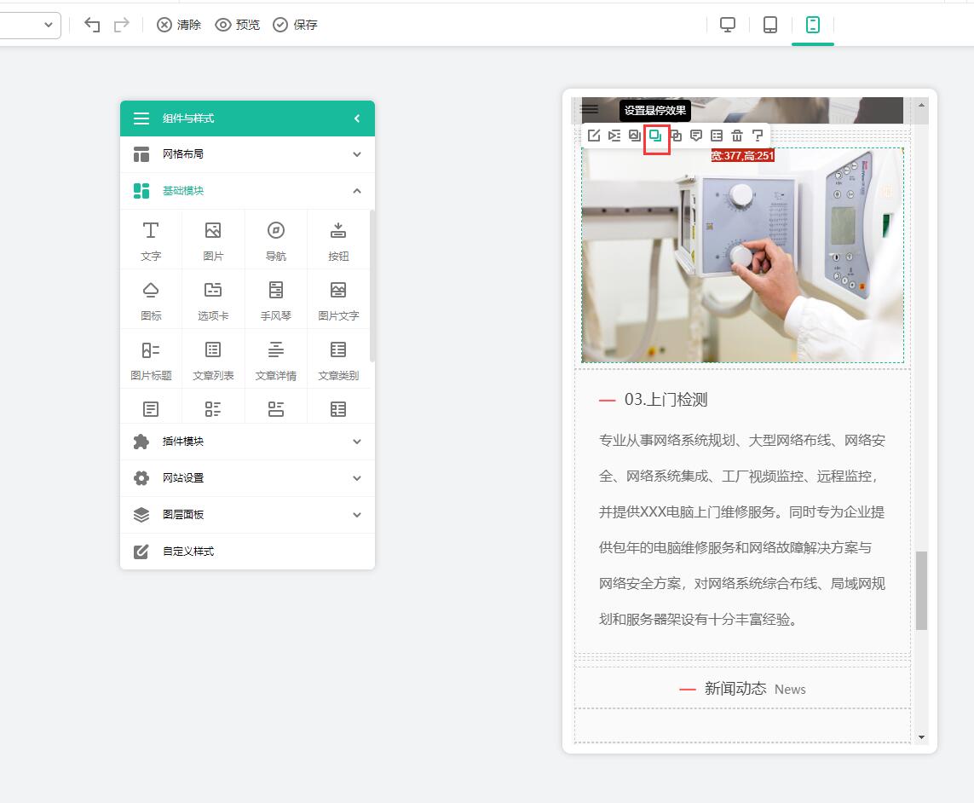Viewport: 974px width, 803px height.
Task: Select the 导航 navigation module
Action: point(275,240)
